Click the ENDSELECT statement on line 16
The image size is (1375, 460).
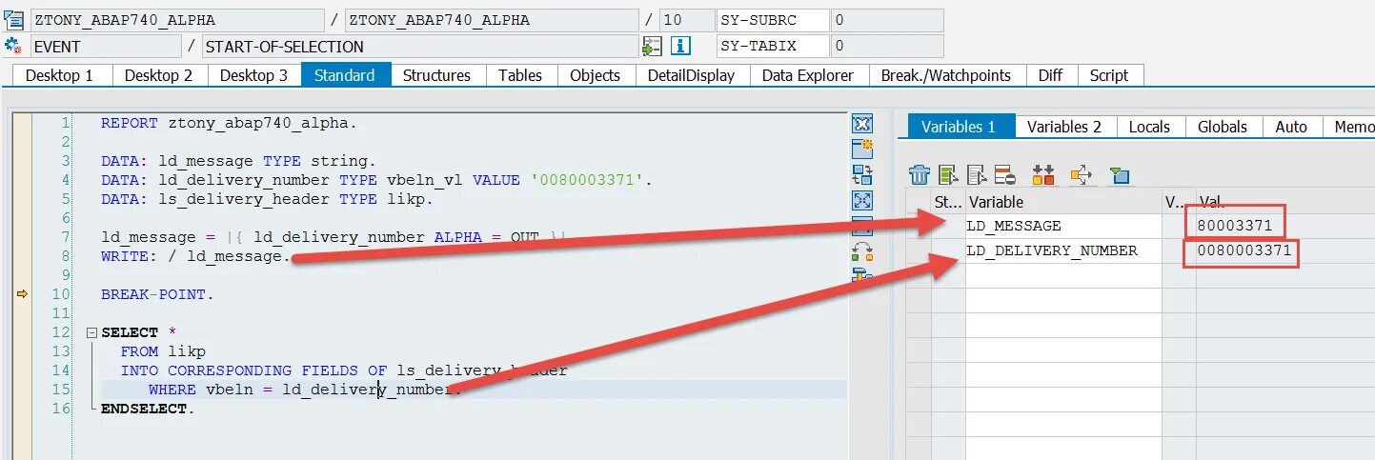coord(148,409)
